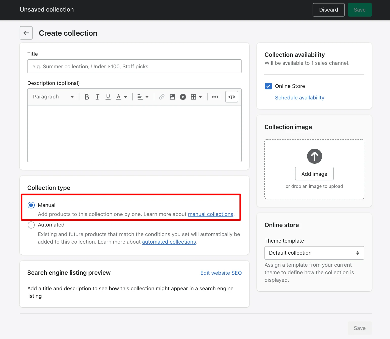The height and width of the screenshot is (339, 390).
Task: Click the Discard button
Action: click(328, 10)
